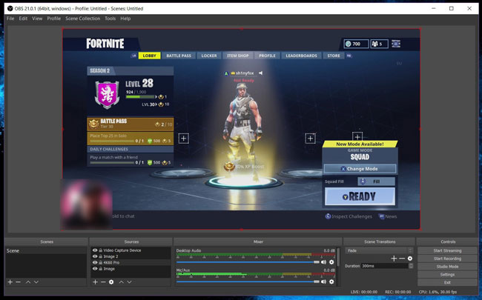The width and height of the screenshot is (482, 300).
Task: Click the READY button in preview
Action: (x=360, y=196)
